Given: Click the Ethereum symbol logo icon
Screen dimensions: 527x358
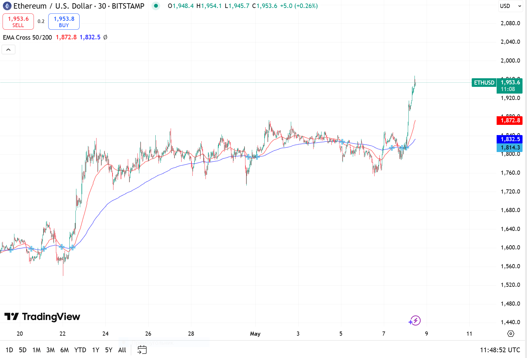Looking at the screenshot, I should click(x=7, y=6).
